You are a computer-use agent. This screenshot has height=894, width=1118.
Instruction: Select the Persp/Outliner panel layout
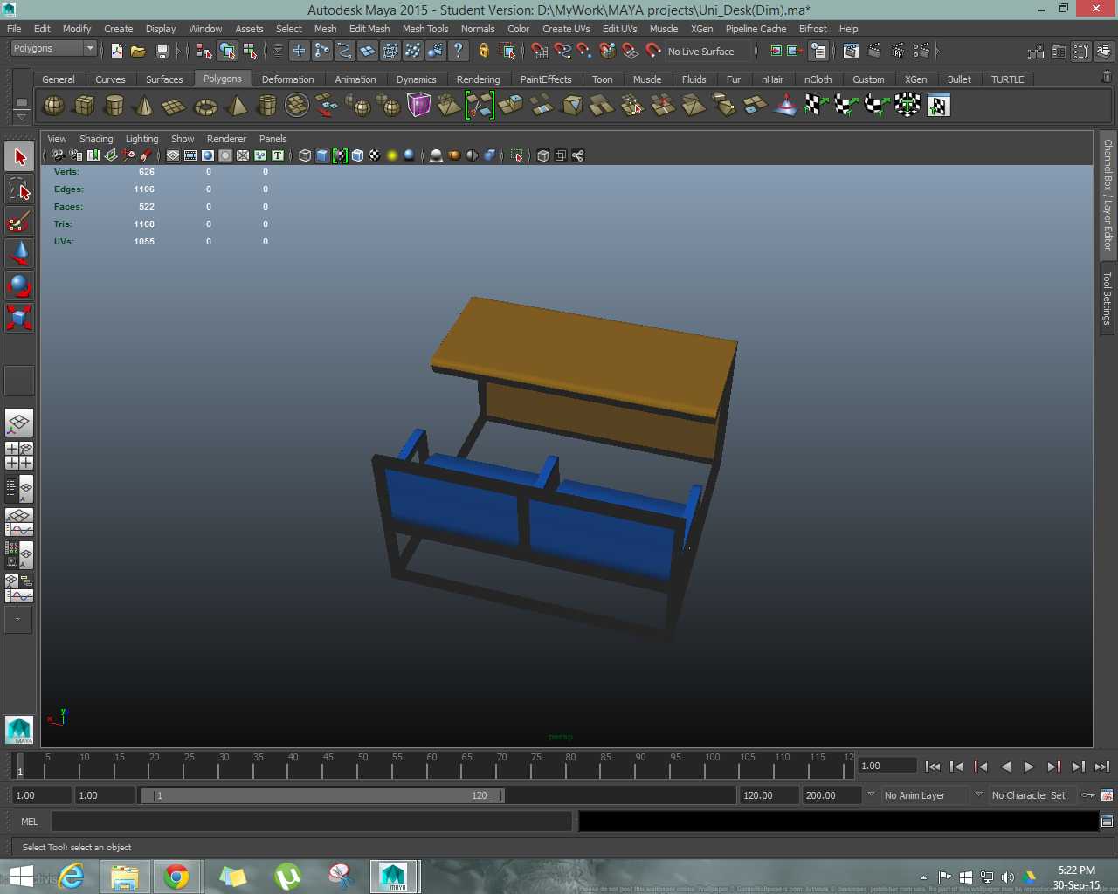19,489
